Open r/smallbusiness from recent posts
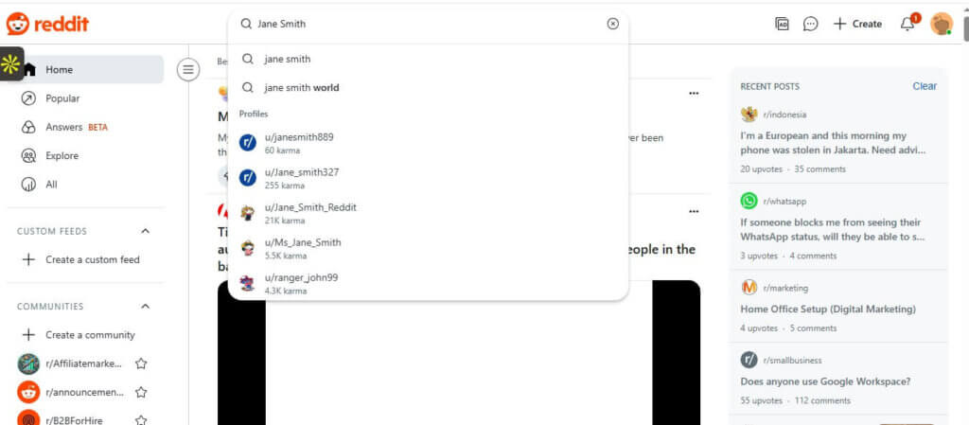 (793, 360)
